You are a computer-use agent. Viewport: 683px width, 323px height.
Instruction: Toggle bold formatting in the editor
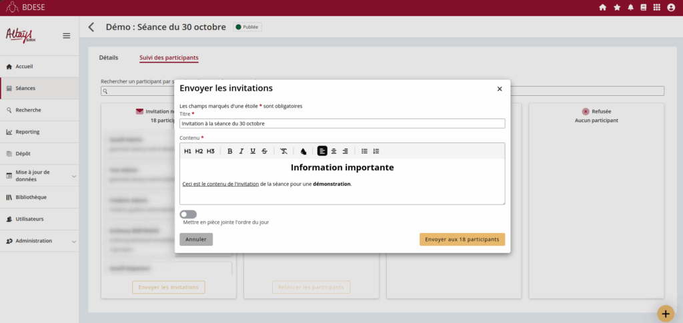230,151
